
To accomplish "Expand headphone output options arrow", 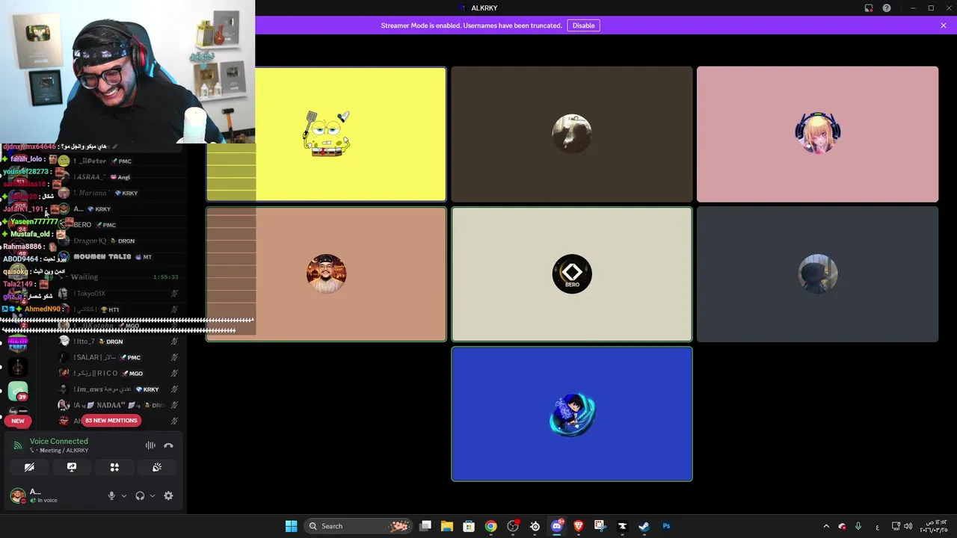I will [x=153, y=495].
